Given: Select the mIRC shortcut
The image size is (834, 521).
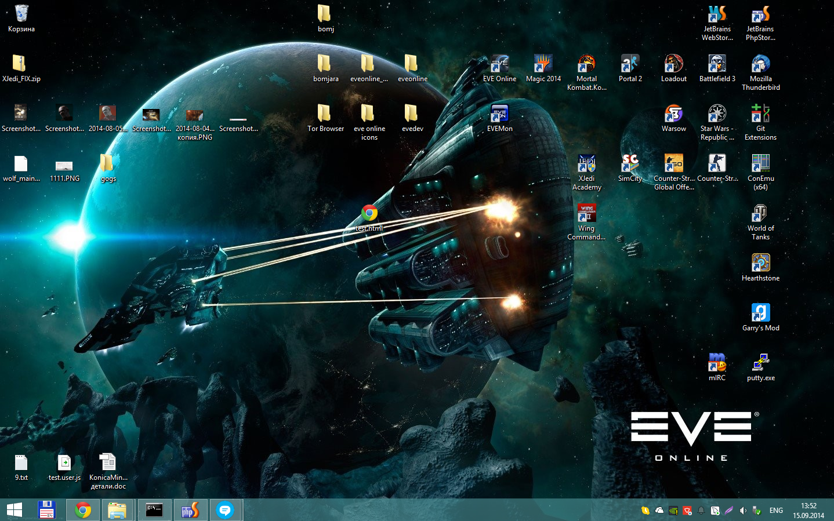Looking at the screenshot, I should click(717, 367).
